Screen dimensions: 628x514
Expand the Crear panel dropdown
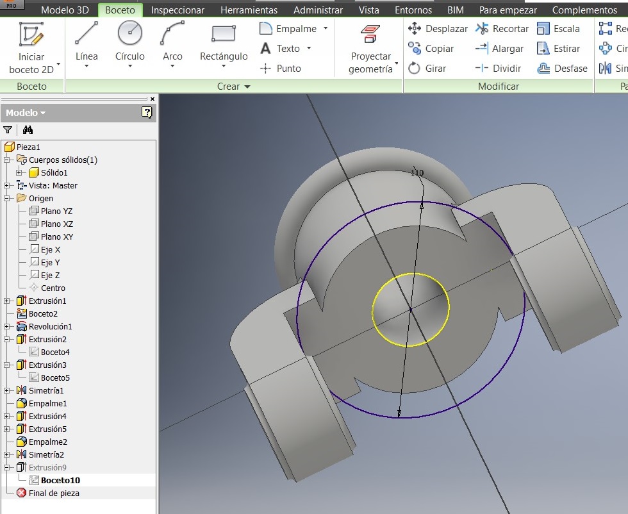[247, 87]
